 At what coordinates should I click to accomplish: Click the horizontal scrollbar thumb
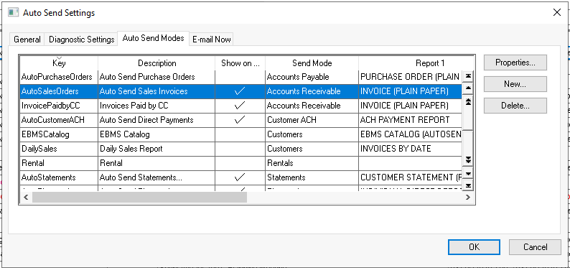(x=139, y=197)
